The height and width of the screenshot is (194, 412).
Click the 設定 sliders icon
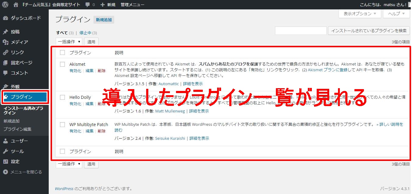point(5,162)
